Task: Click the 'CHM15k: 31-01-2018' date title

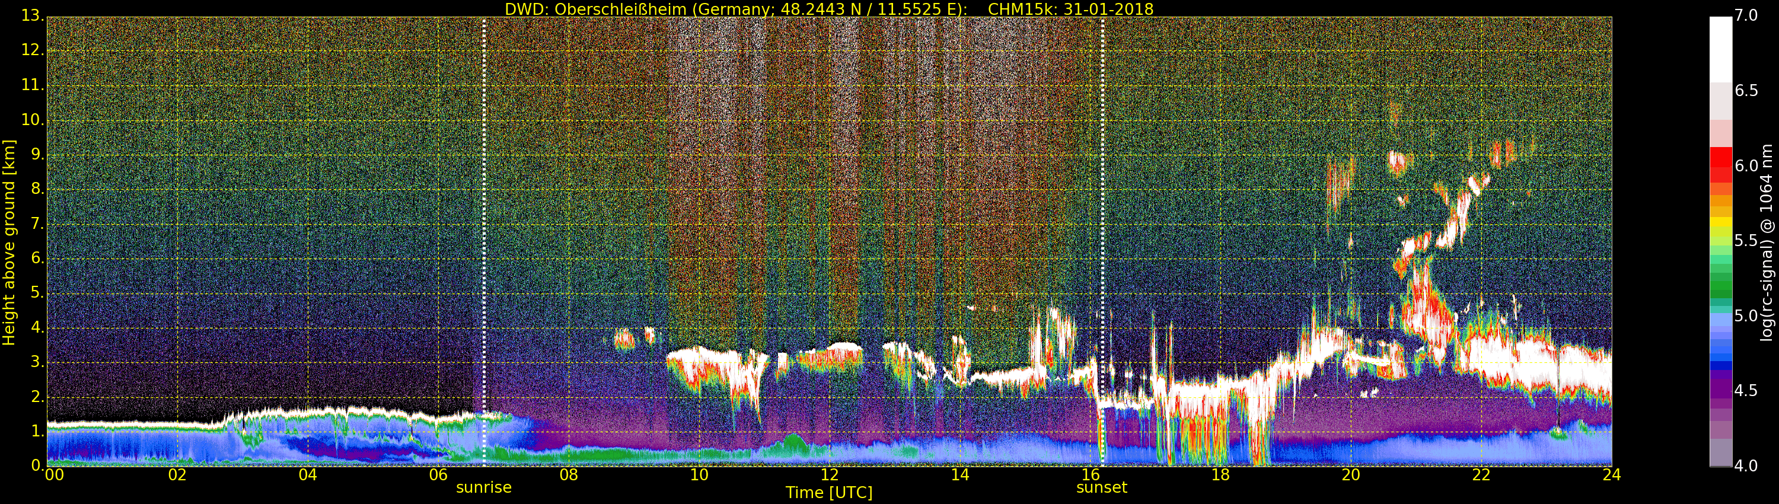Action: click(x=1070, y=9)
